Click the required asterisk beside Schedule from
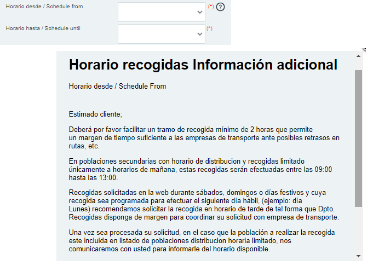Viewport: 373px width, 265px height. coord(211,7)
